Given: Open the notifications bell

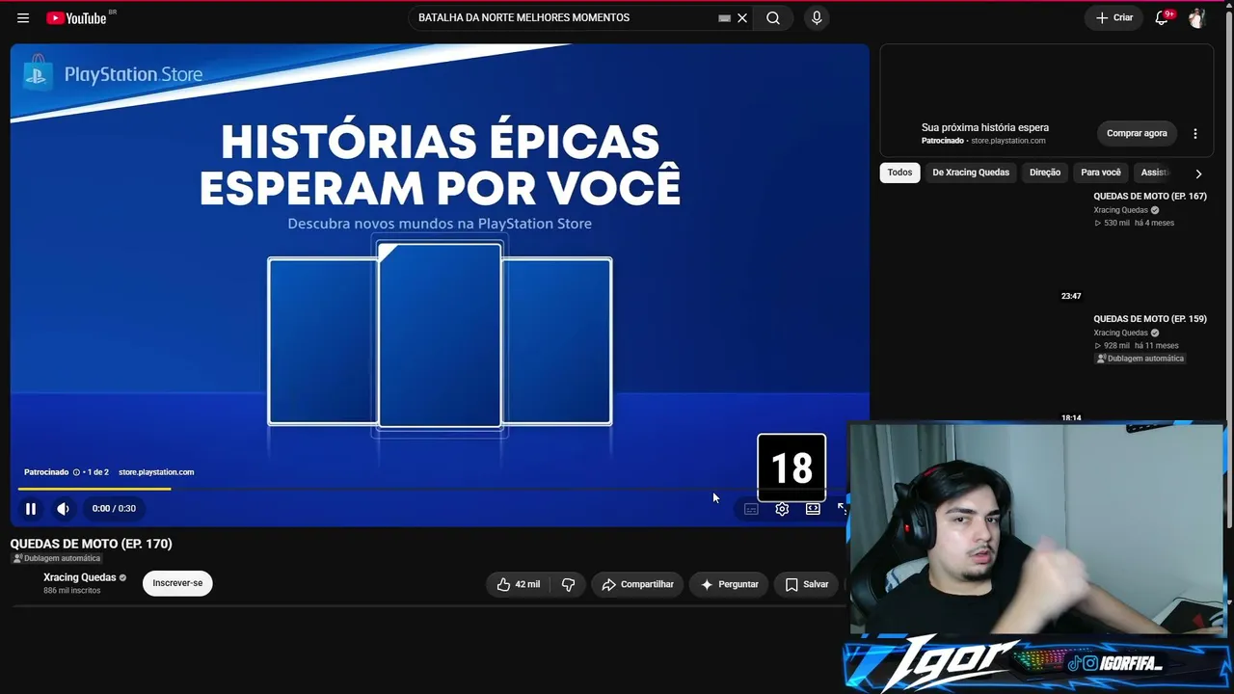Looking at the screenshot, I should [x=1163, y=18].
